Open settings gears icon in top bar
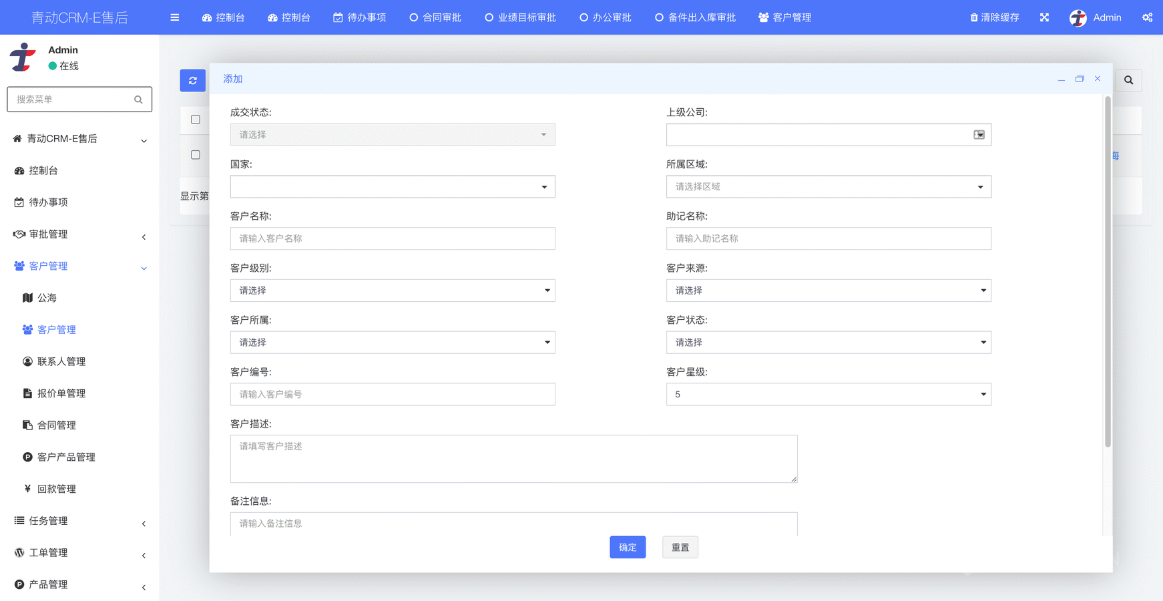 (x=1147, y=17)
